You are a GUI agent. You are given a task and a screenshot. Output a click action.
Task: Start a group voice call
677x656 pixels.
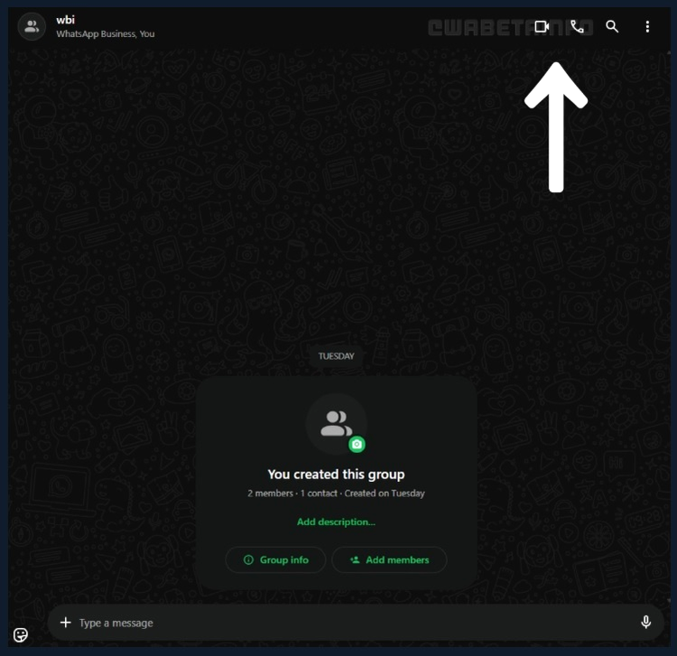point(577,27)
